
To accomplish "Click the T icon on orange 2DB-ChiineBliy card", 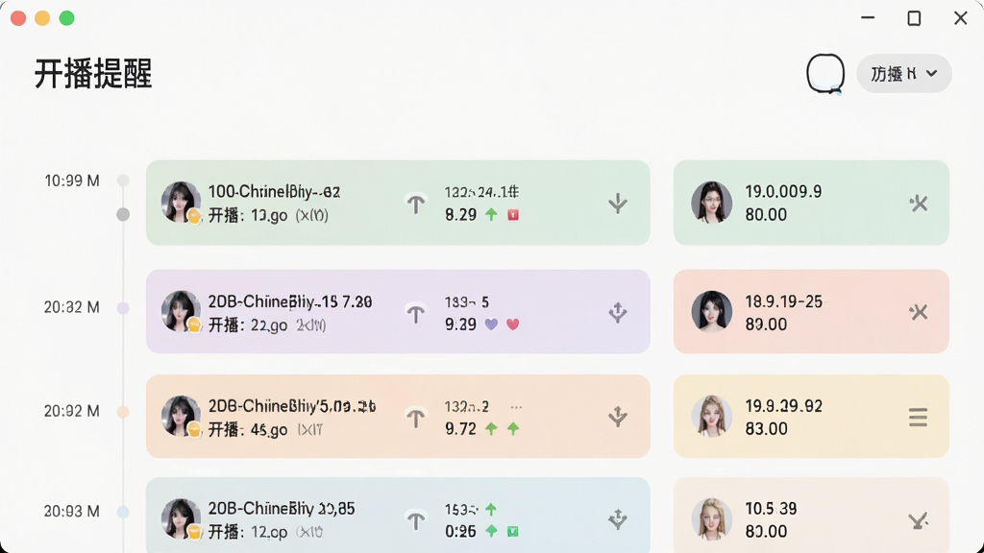I will pos(415,418).
